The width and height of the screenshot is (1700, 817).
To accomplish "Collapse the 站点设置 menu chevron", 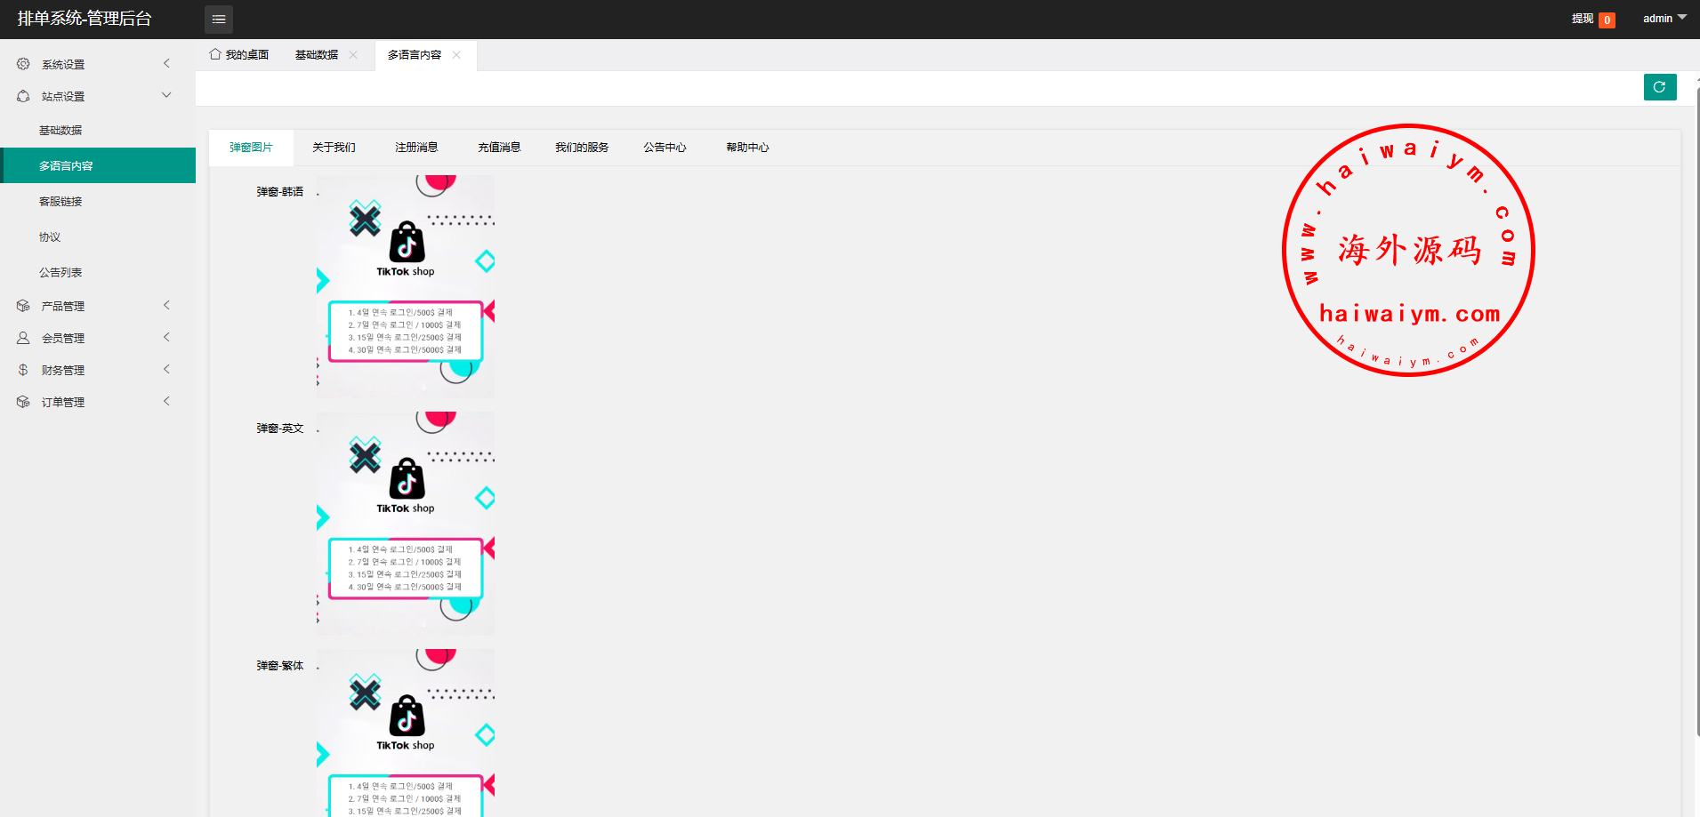I will (166, 96).
